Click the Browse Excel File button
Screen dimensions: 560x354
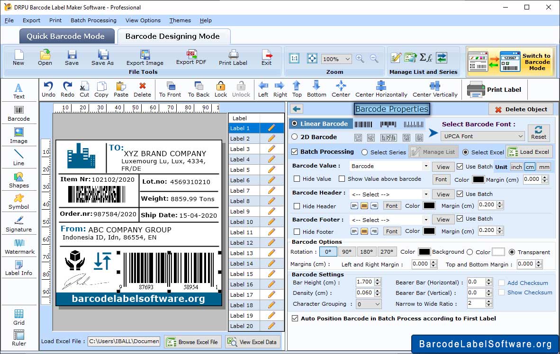[x=193, y=342]
